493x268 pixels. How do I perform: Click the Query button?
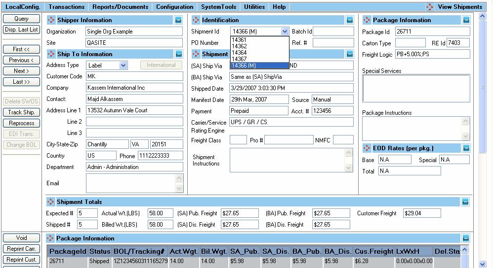21,19
